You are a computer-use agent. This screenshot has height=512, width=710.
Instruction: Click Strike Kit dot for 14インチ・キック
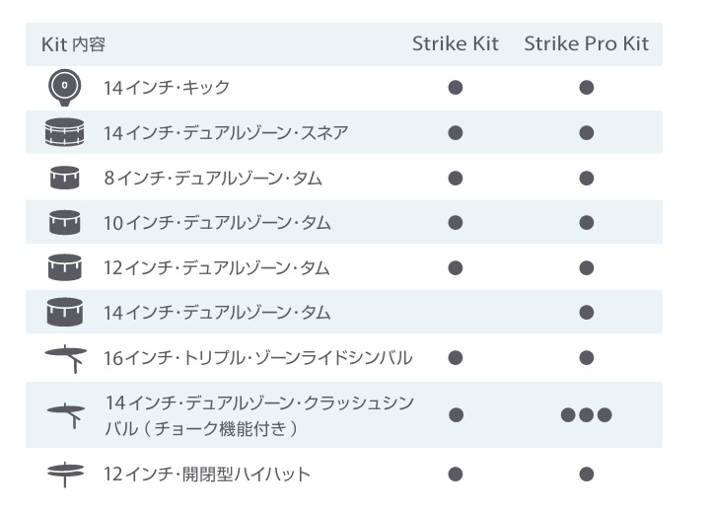(x=455, y=88)
